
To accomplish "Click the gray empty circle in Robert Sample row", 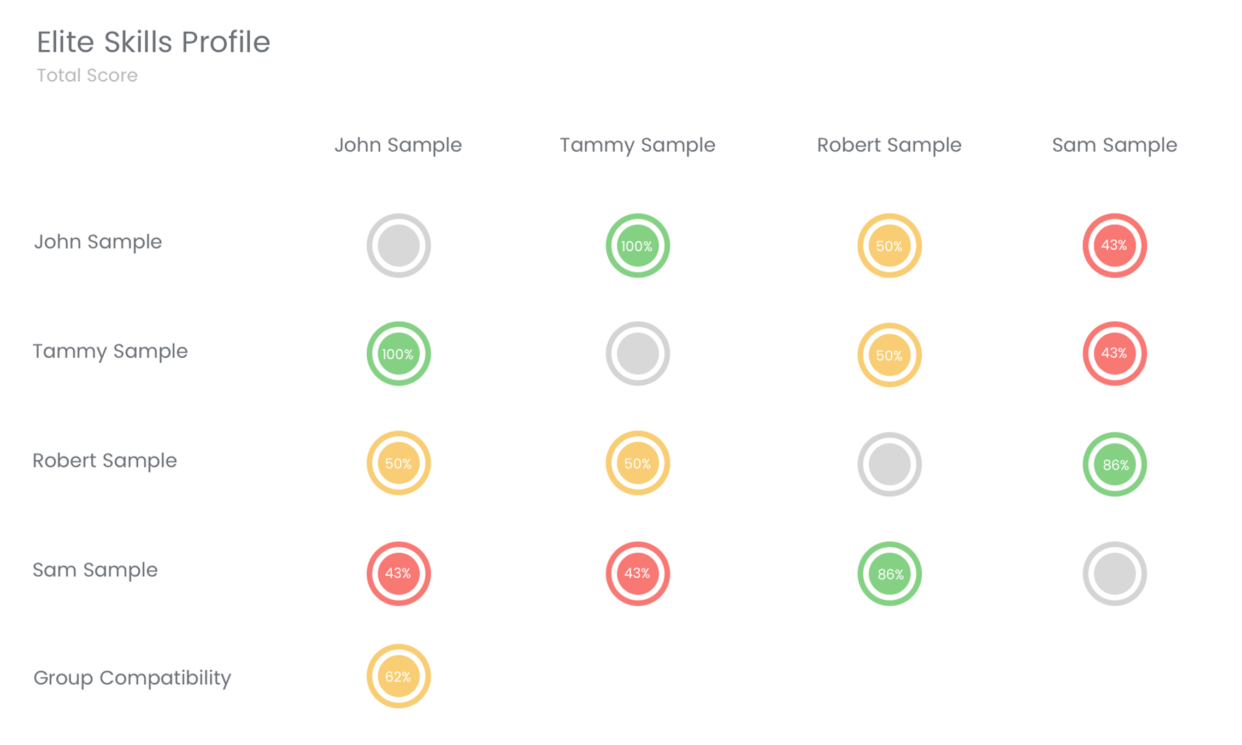I will click(x=889, y=464).
